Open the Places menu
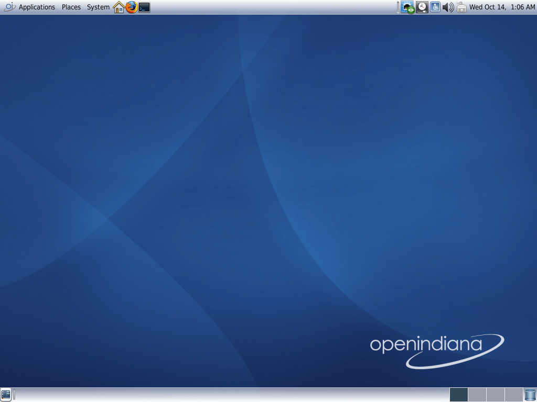 (71, 7)
